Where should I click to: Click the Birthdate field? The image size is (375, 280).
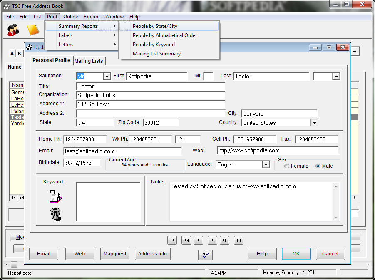[x=82, y=163]
